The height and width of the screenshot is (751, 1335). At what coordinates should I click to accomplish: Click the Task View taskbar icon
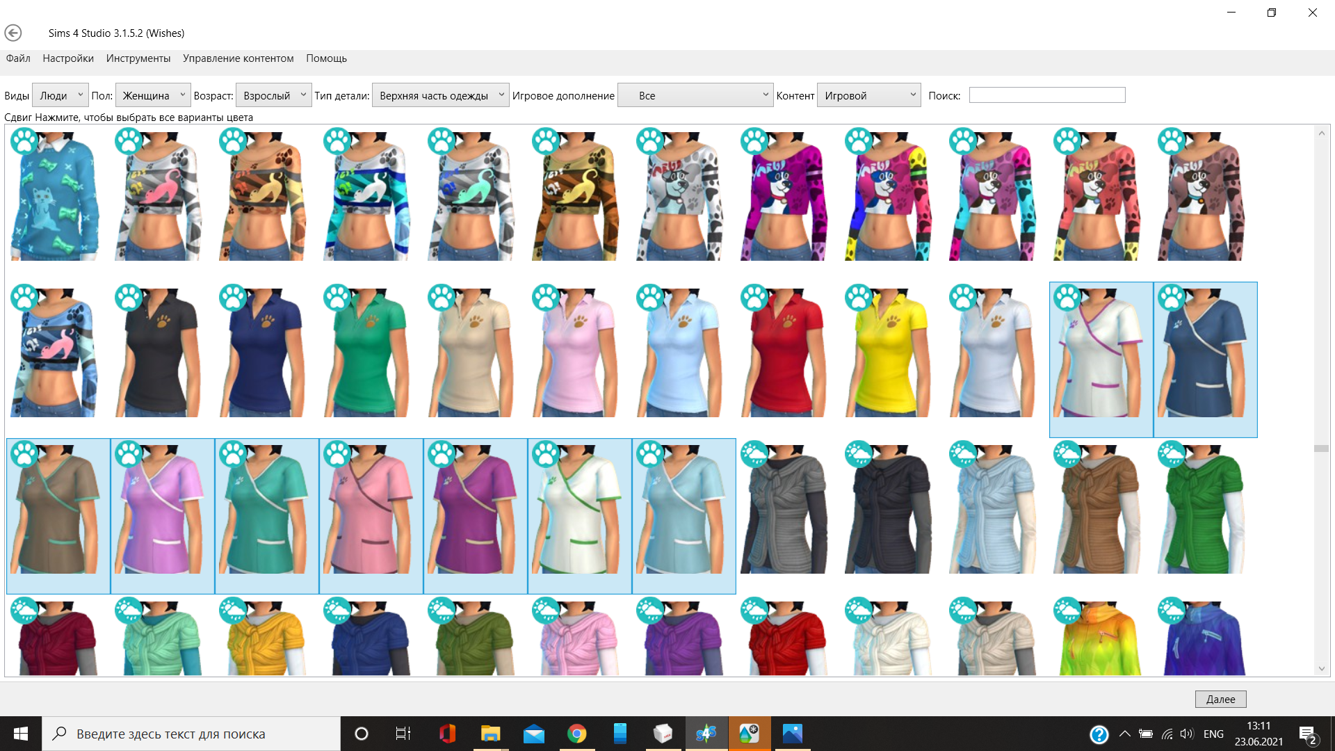tap(403, 734)
